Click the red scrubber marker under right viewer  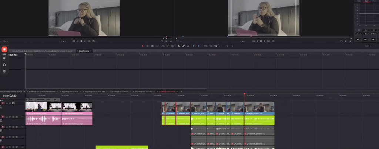pos(251,37)
